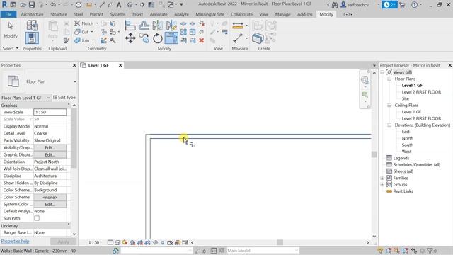Open the Architecture ribbon tab

pyautogui.click(x=32, y=14)
